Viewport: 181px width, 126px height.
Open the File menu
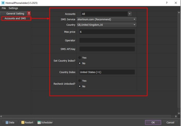(4, 8)
